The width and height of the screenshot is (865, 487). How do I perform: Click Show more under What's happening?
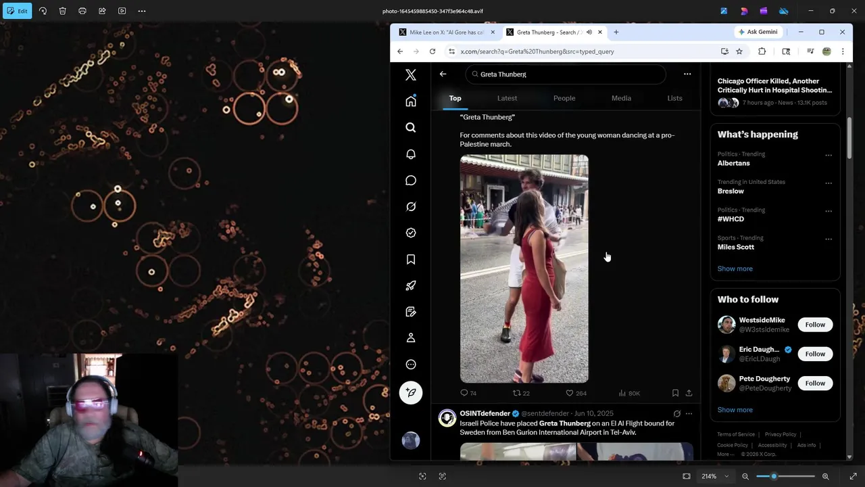click(x=735, y=269)
